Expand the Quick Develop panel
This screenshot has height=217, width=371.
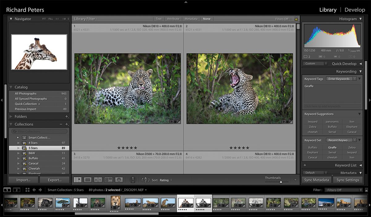(360, 63)
